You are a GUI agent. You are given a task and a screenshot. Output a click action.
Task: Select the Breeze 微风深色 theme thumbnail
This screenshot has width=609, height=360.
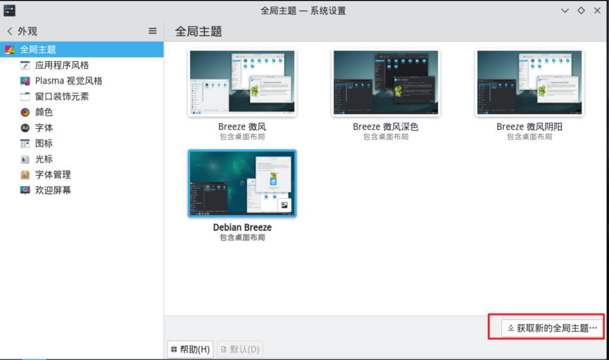(385, 82)
